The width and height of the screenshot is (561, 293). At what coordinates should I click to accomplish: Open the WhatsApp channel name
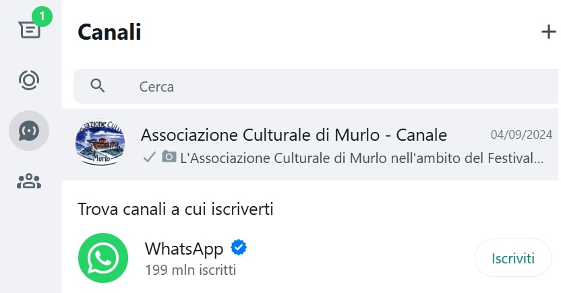click(184, 249)
